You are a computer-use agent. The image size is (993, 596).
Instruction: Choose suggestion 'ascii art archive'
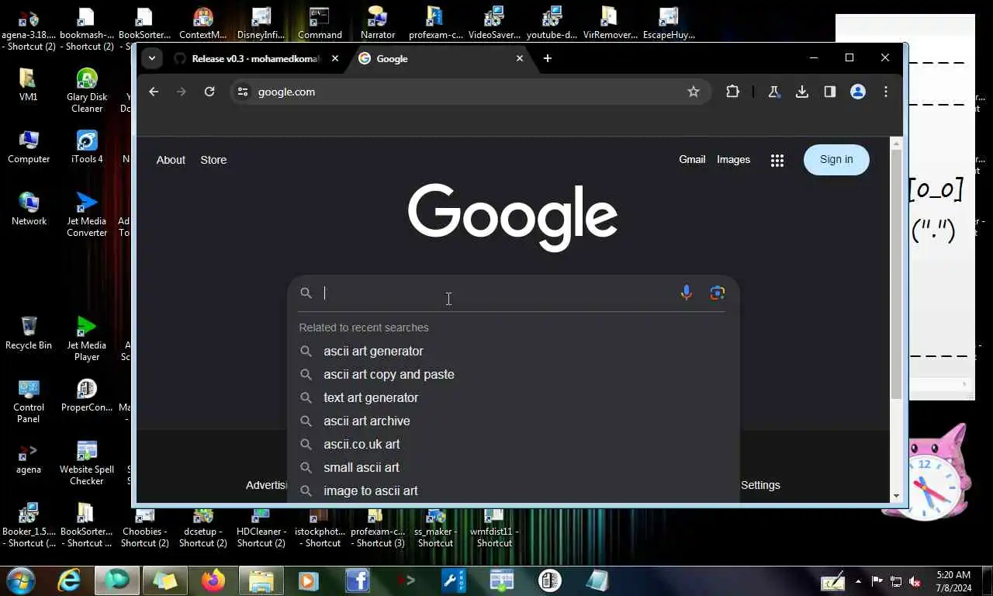(513, 421)
